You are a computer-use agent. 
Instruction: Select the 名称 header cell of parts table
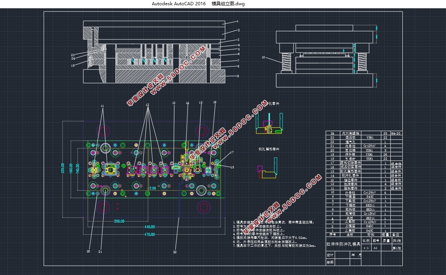[350, 235]
